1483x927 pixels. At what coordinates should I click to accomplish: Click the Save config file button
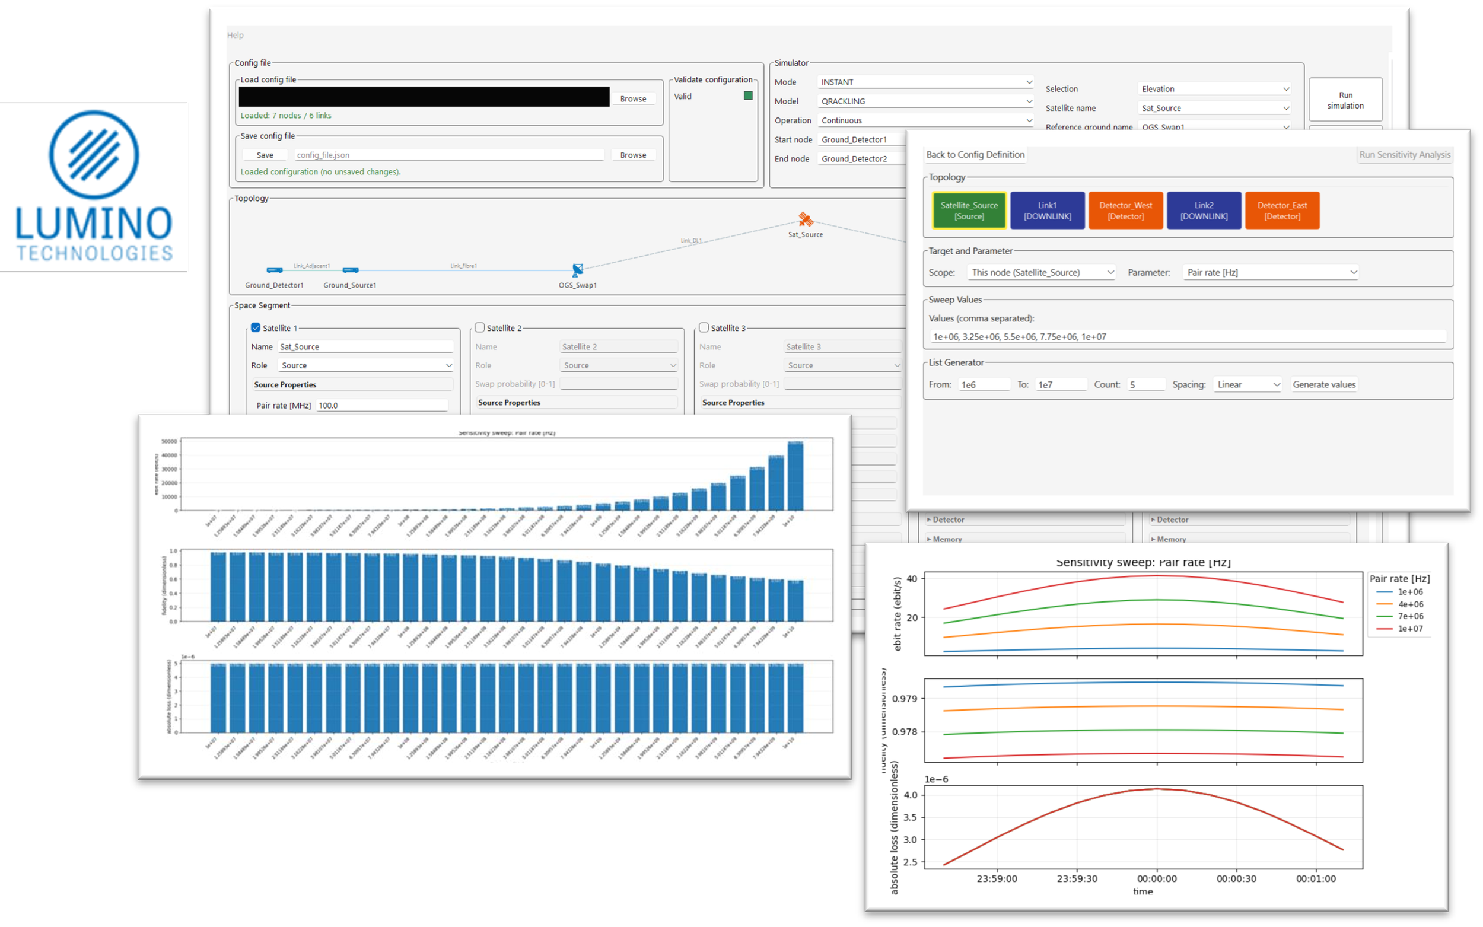(265, 155)
